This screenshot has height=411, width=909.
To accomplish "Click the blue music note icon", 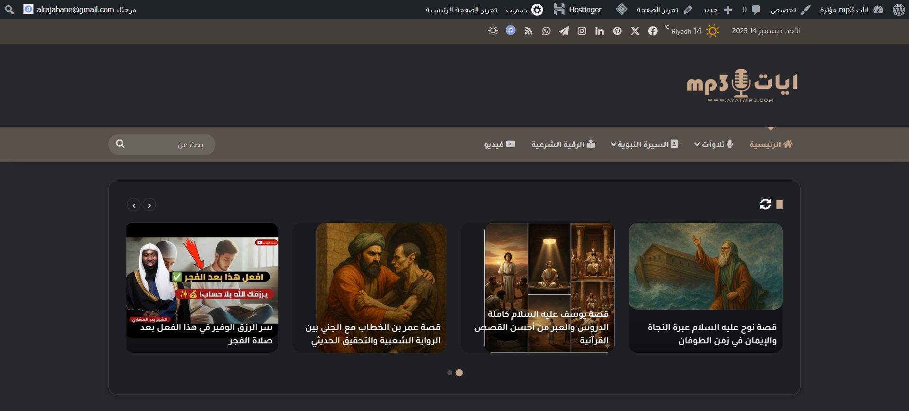I will 510,30.
